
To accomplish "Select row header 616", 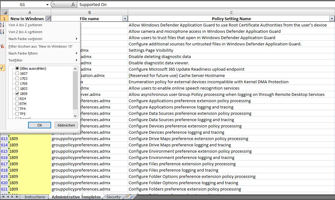I will pos(4,157).
